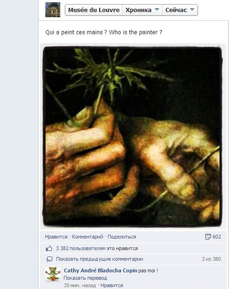View the 3 382 пользователям likes list
Image resolution: width=229 pixels, height=289 pixels.
click(x=80, y=248)
